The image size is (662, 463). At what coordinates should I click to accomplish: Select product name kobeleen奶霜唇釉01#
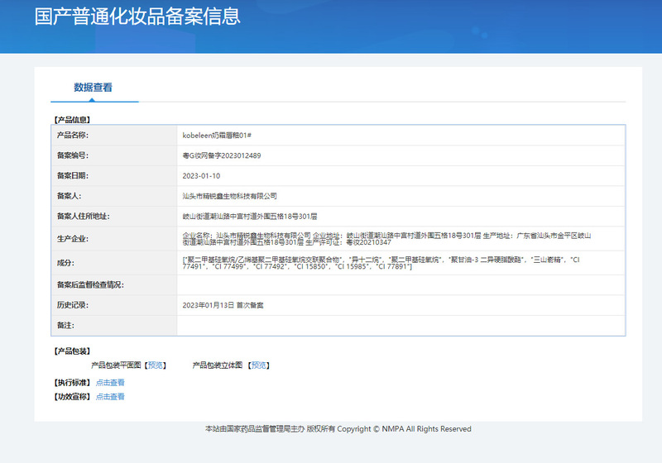(x=217, y=136)
